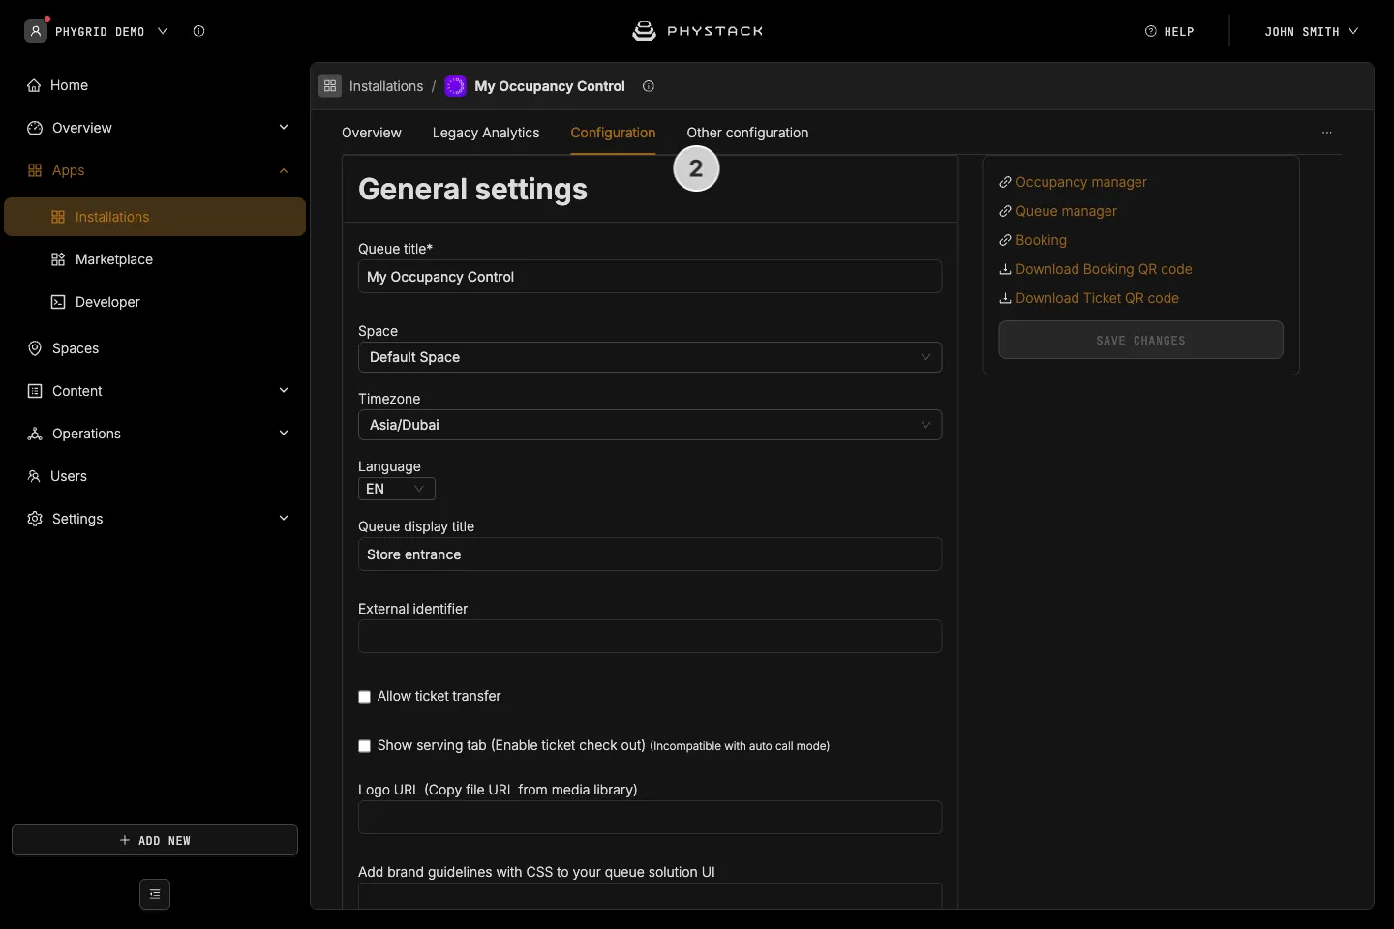
Task: Check the Show serving tab checkbox
Action: pos(365,746)
